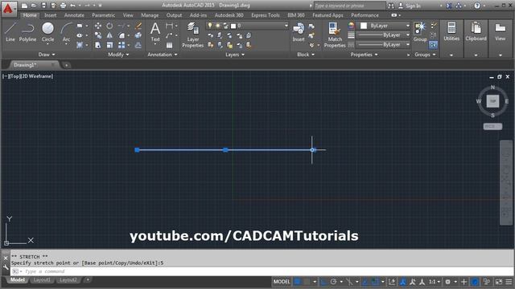
Task: Toggle object snap tracking in status bar
Action: point(365,282)
